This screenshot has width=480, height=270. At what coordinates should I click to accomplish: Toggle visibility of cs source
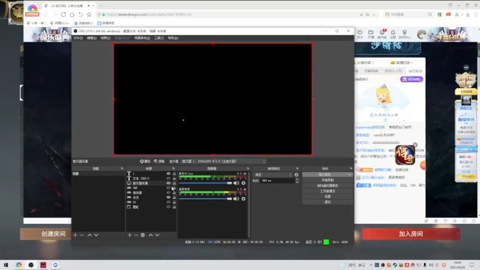coord(169,202)
